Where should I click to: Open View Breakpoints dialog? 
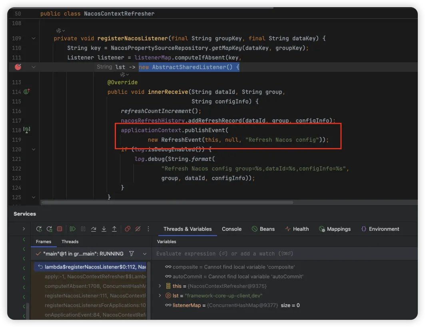tap(128, 229)
